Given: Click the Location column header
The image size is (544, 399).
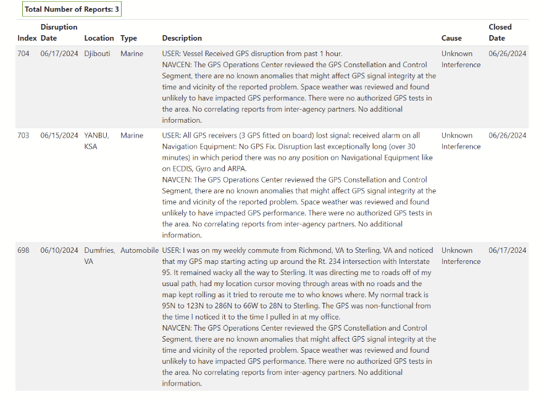Looking at the screenshot, I should [x=99, y=38].
